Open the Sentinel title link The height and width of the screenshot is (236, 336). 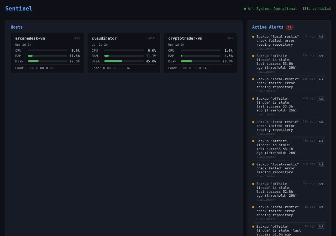coord(19,8)
